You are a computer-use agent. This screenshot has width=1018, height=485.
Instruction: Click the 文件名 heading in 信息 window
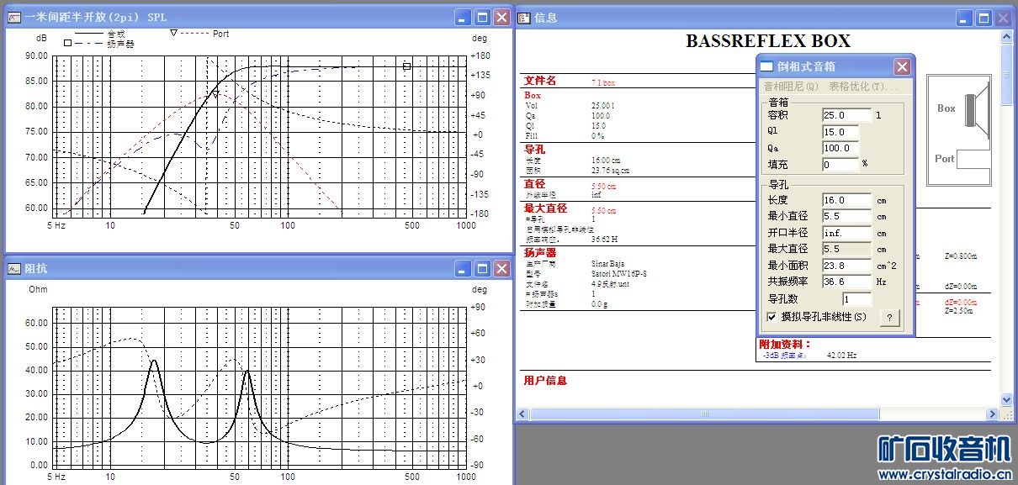(x=540, y=82)
